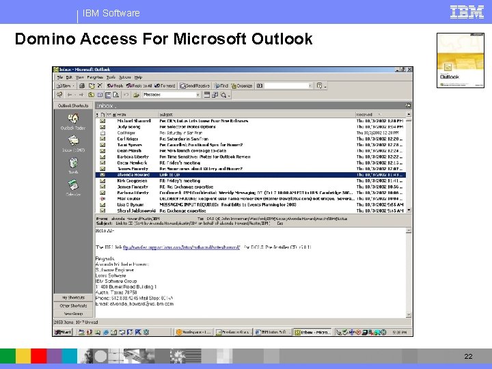The width and height of the screenshot is (492, 369).
Task: Click the Print toolbar icon
Action: [x=82, y=85]
